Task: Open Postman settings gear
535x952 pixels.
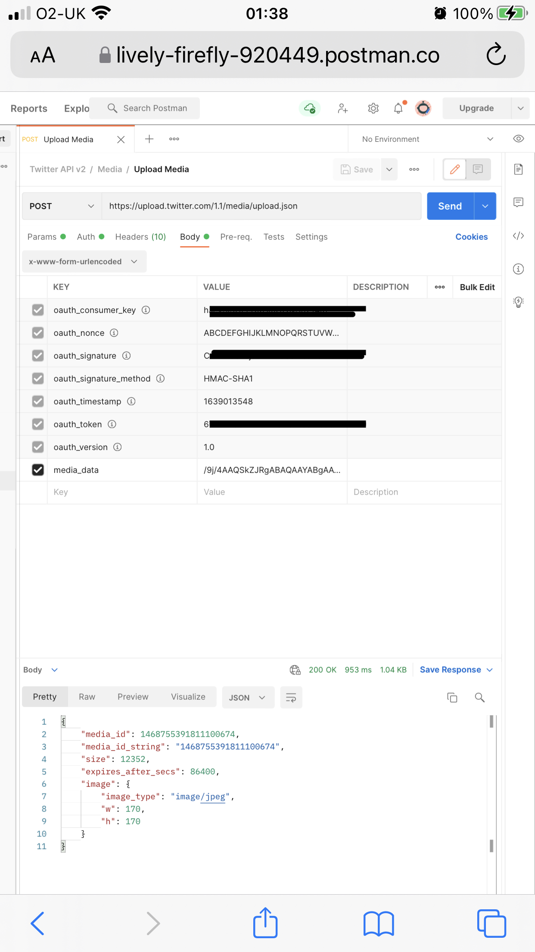Action: point(373,108)
